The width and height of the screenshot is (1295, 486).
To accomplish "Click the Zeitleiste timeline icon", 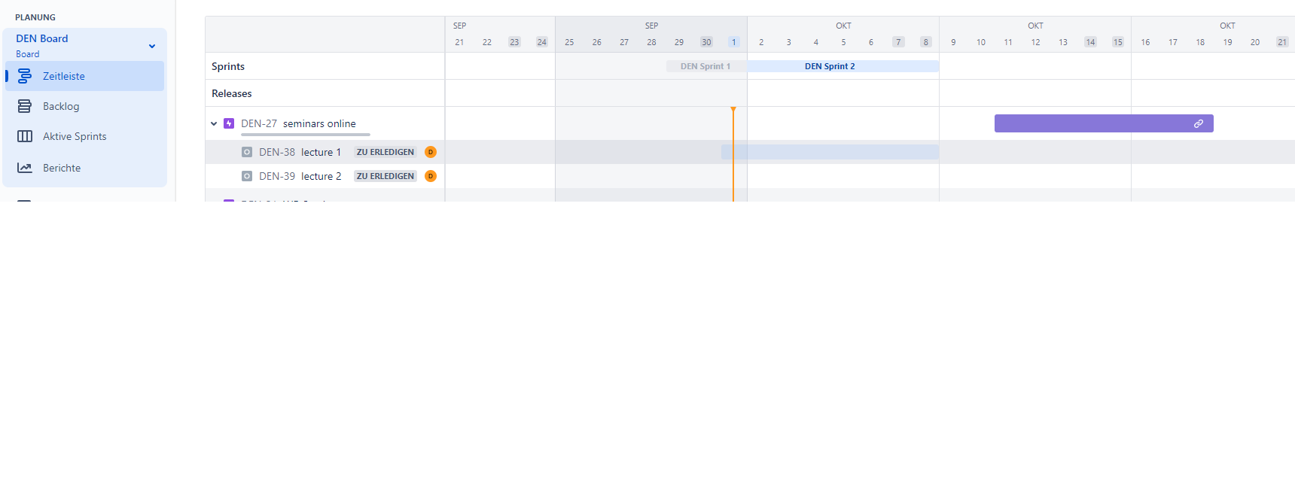I will click(x=25, y=76).
